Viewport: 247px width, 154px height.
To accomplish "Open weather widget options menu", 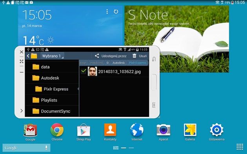I will 107,12.
